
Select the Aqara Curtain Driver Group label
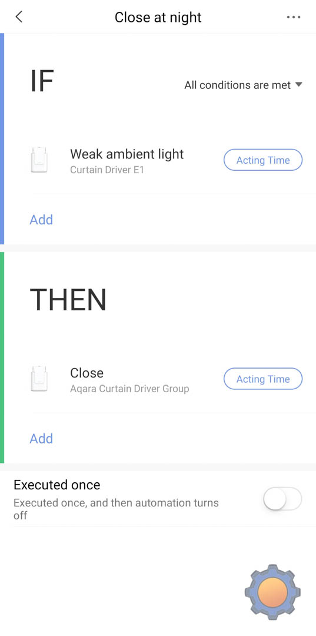tap(129, 389)
